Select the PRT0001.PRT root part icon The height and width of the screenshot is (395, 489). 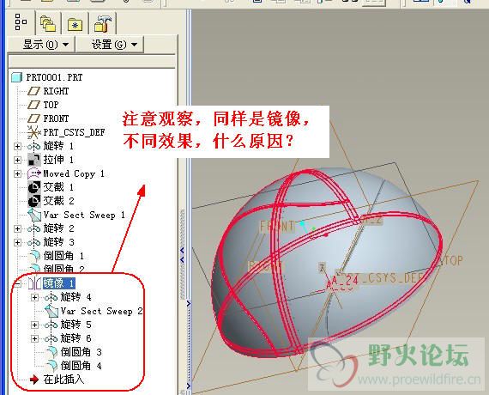tap(17, 77)
